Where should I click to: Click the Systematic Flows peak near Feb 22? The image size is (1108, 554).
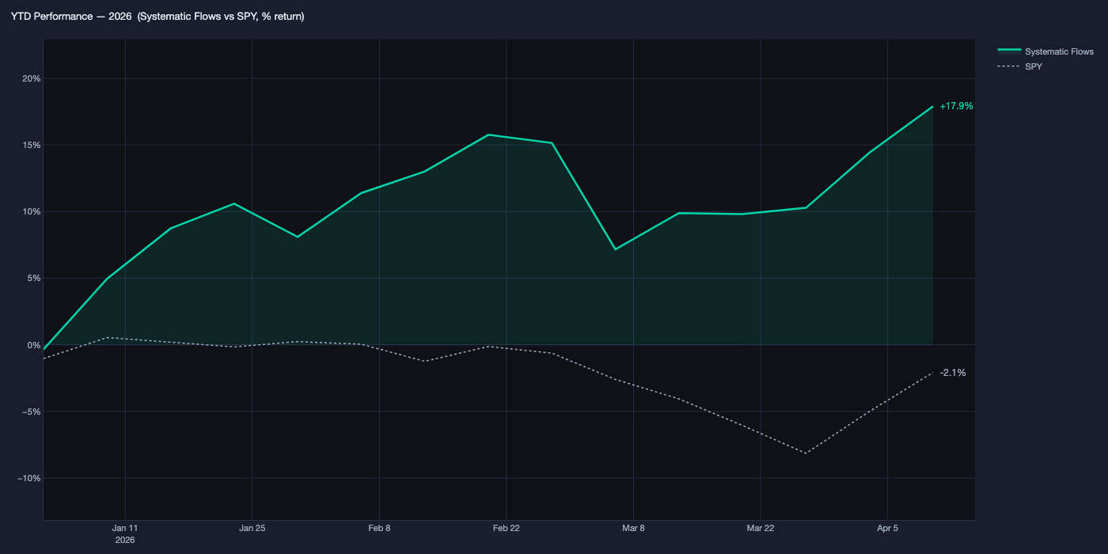(x=488, y=135)
